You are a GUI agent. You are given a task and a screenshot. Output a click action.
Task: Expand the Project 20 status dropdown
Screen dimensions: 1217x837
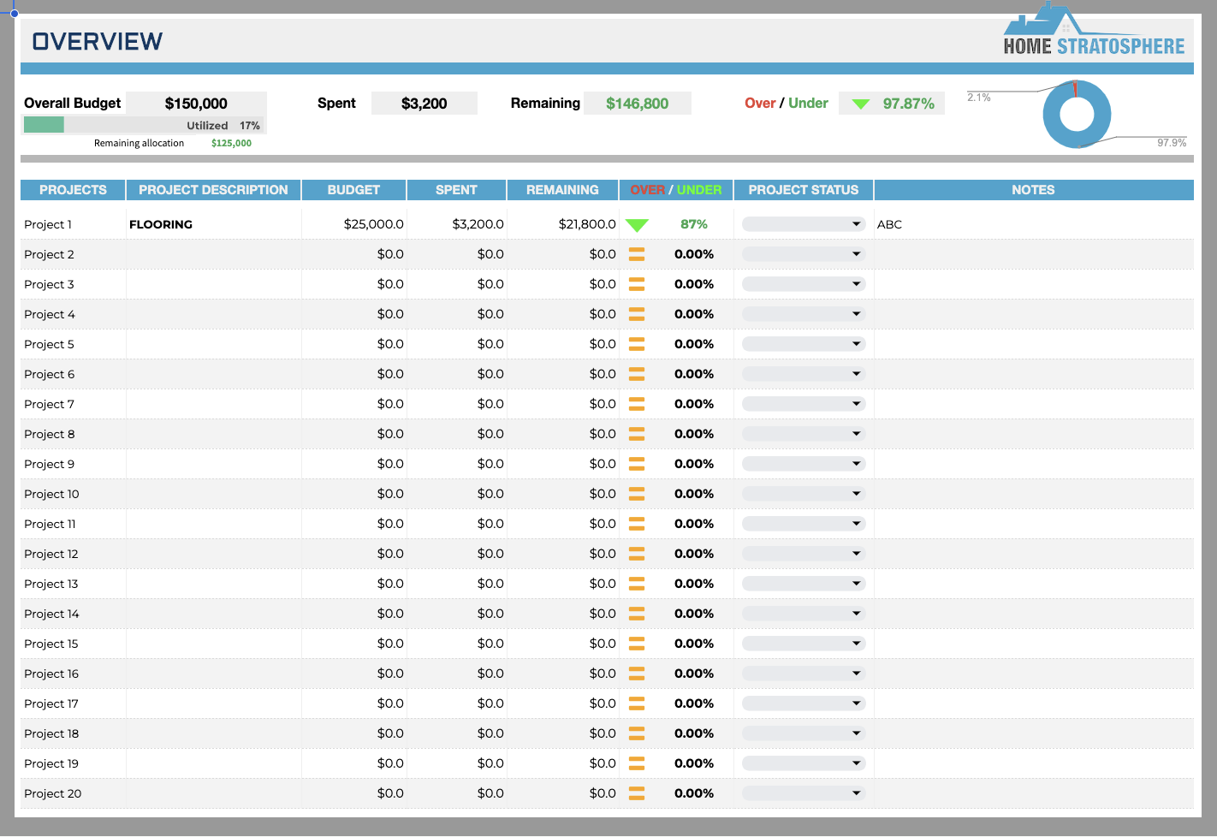(x=804, y=793)
